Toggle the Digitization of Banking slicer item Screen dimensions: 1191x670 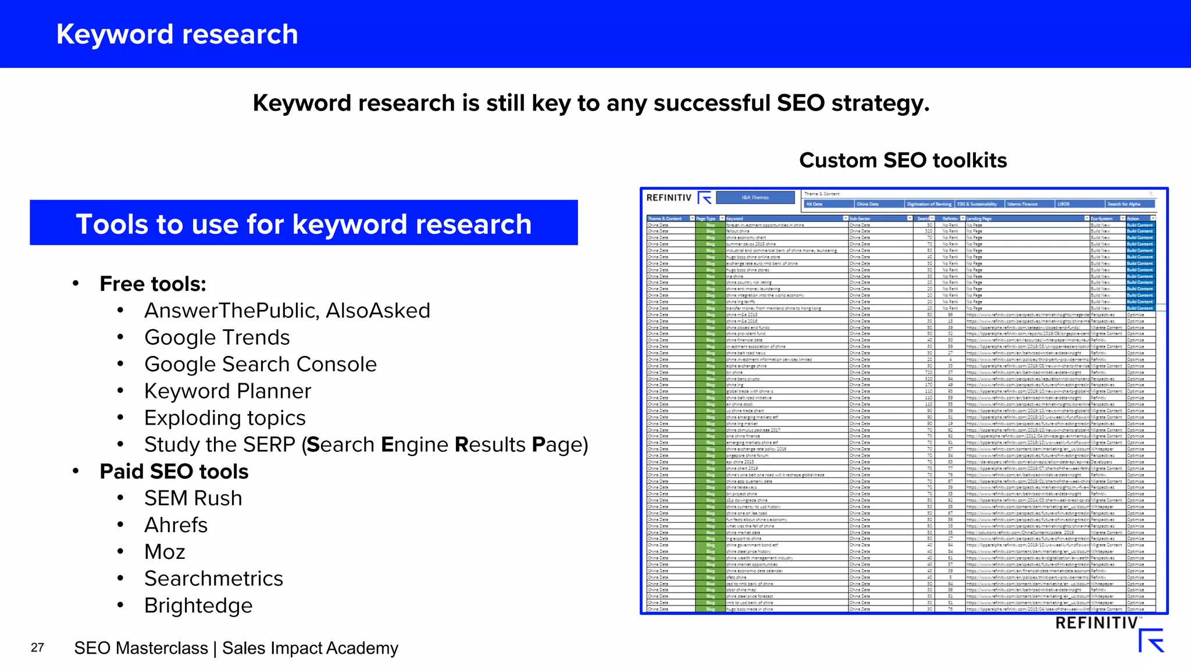pos(929,204)
